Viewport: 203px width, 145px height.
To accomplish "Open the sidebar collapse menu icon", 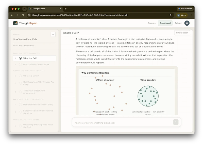I will point(53,34).
